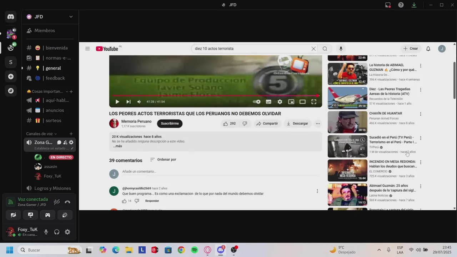
Task: Expand the JFD server dropdown menu
Action: [71, 17]
